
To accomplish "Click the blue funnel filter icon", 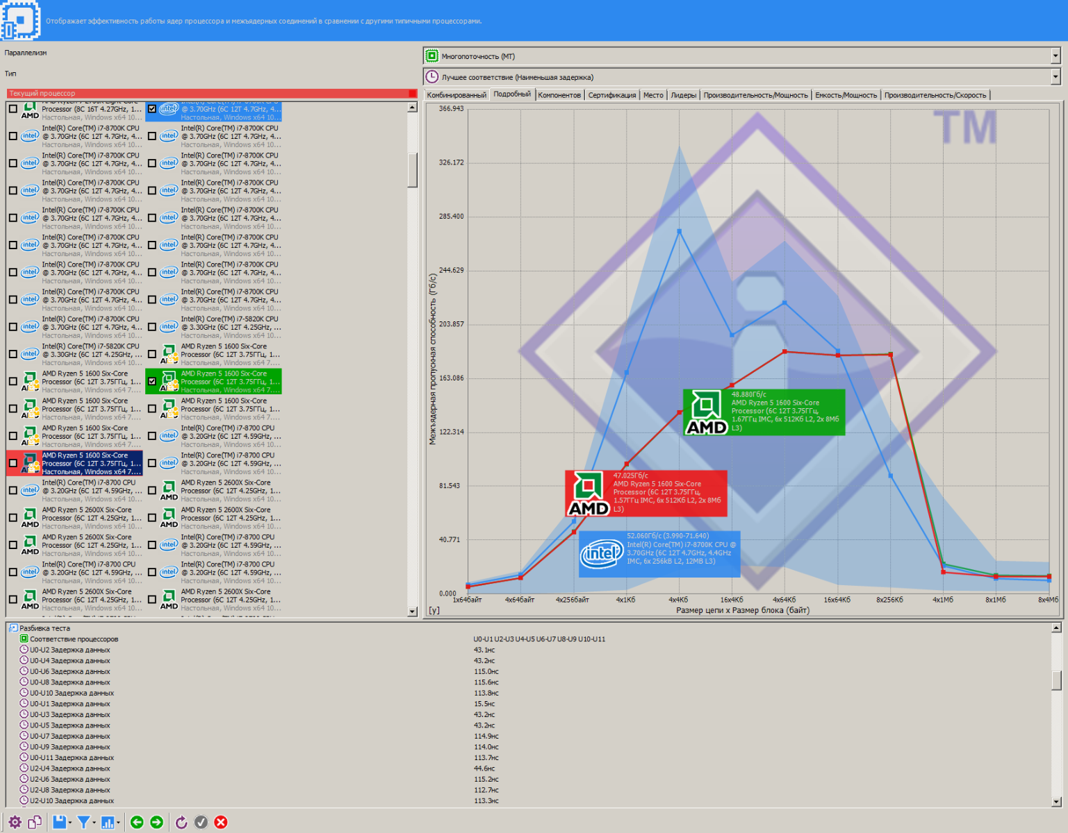I will point(83,822).
